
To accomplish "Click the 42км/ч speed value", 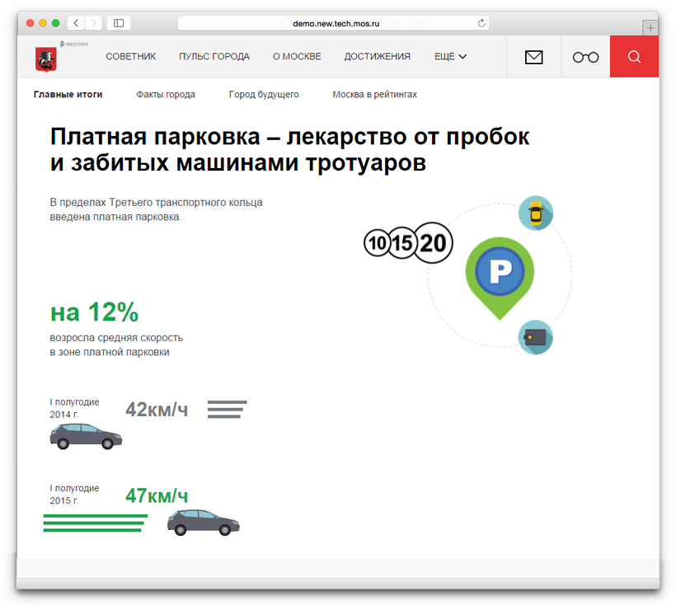I will [157, 410].
